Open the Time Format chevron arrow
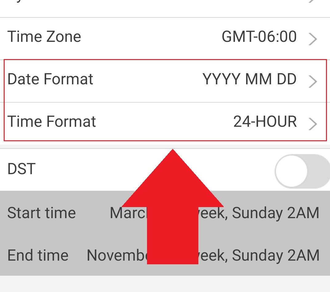The width and height of the screenshot is (330, 292). pos(313,124)
